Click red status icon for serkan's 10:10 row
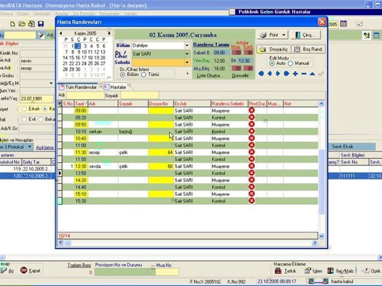 point(251,131)
